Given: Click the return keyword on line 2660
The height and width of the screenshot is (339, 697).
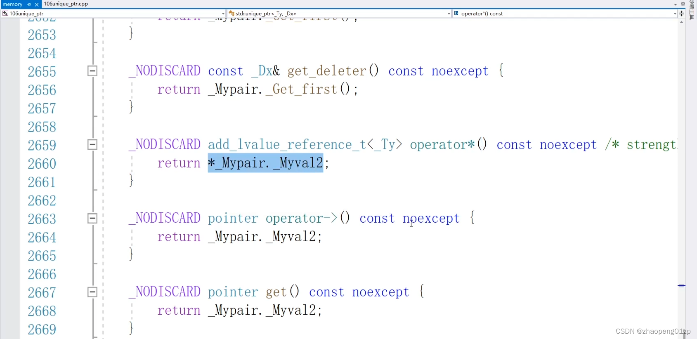Looking at the screenshot, I should click(x=179, y=163).
